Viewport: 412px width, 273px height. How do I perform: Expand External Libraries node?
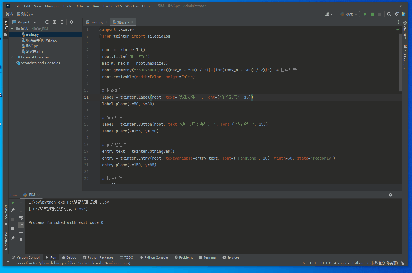12,57
